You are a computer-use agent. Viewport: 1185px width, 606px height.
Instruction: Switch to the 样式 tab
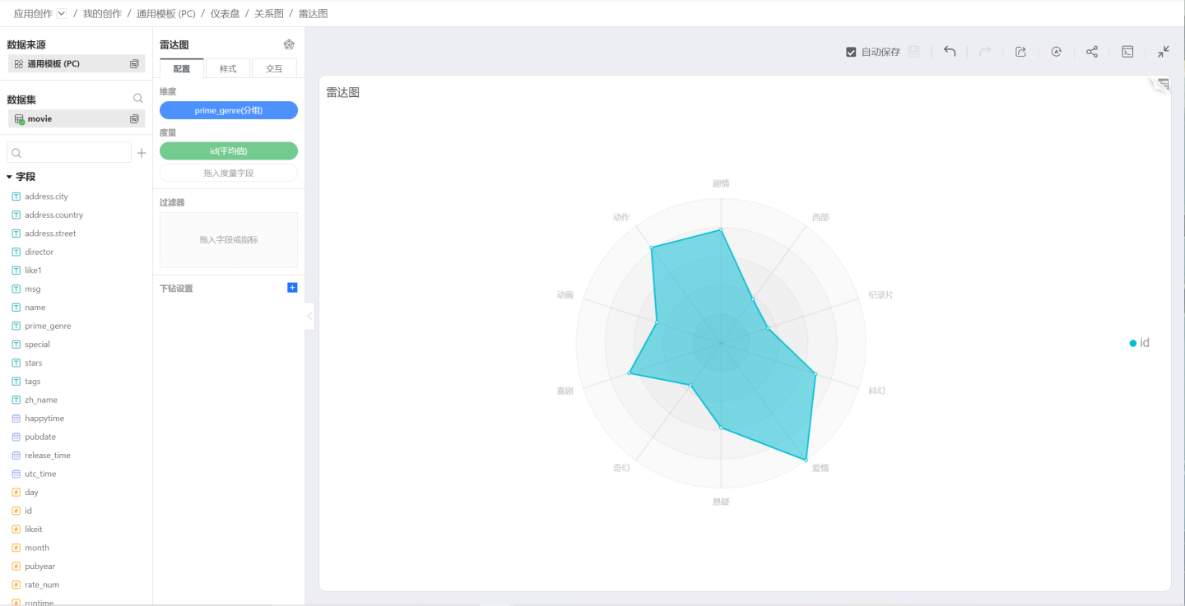[228, 69]
